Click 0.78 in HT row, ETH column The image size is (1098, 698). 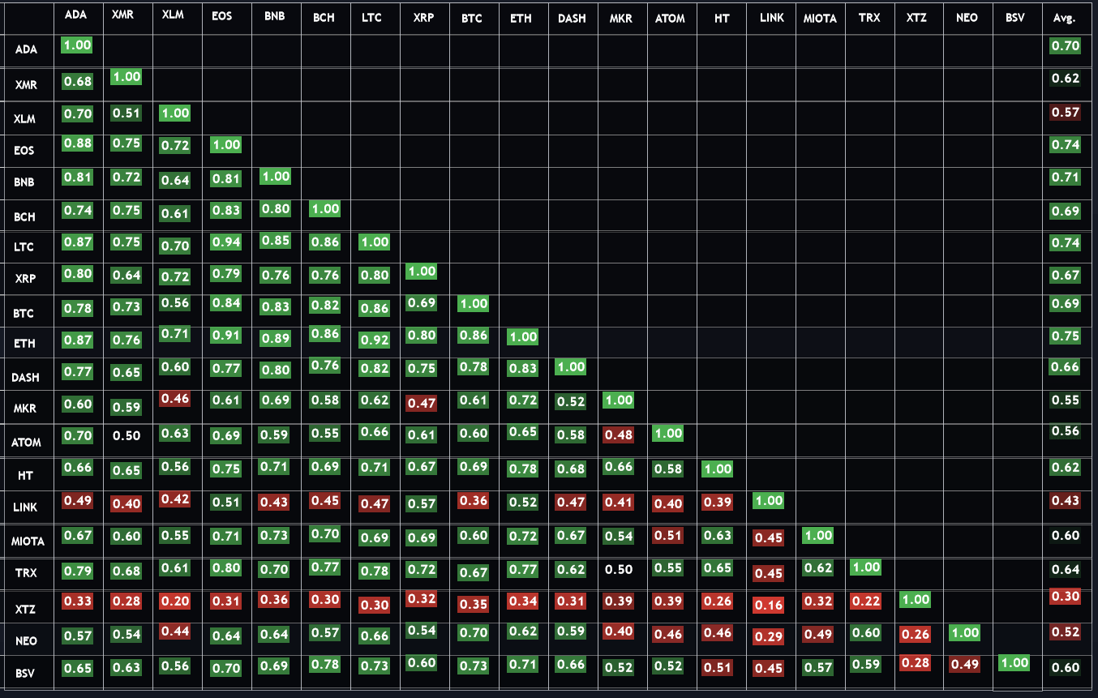pos(522,468)
